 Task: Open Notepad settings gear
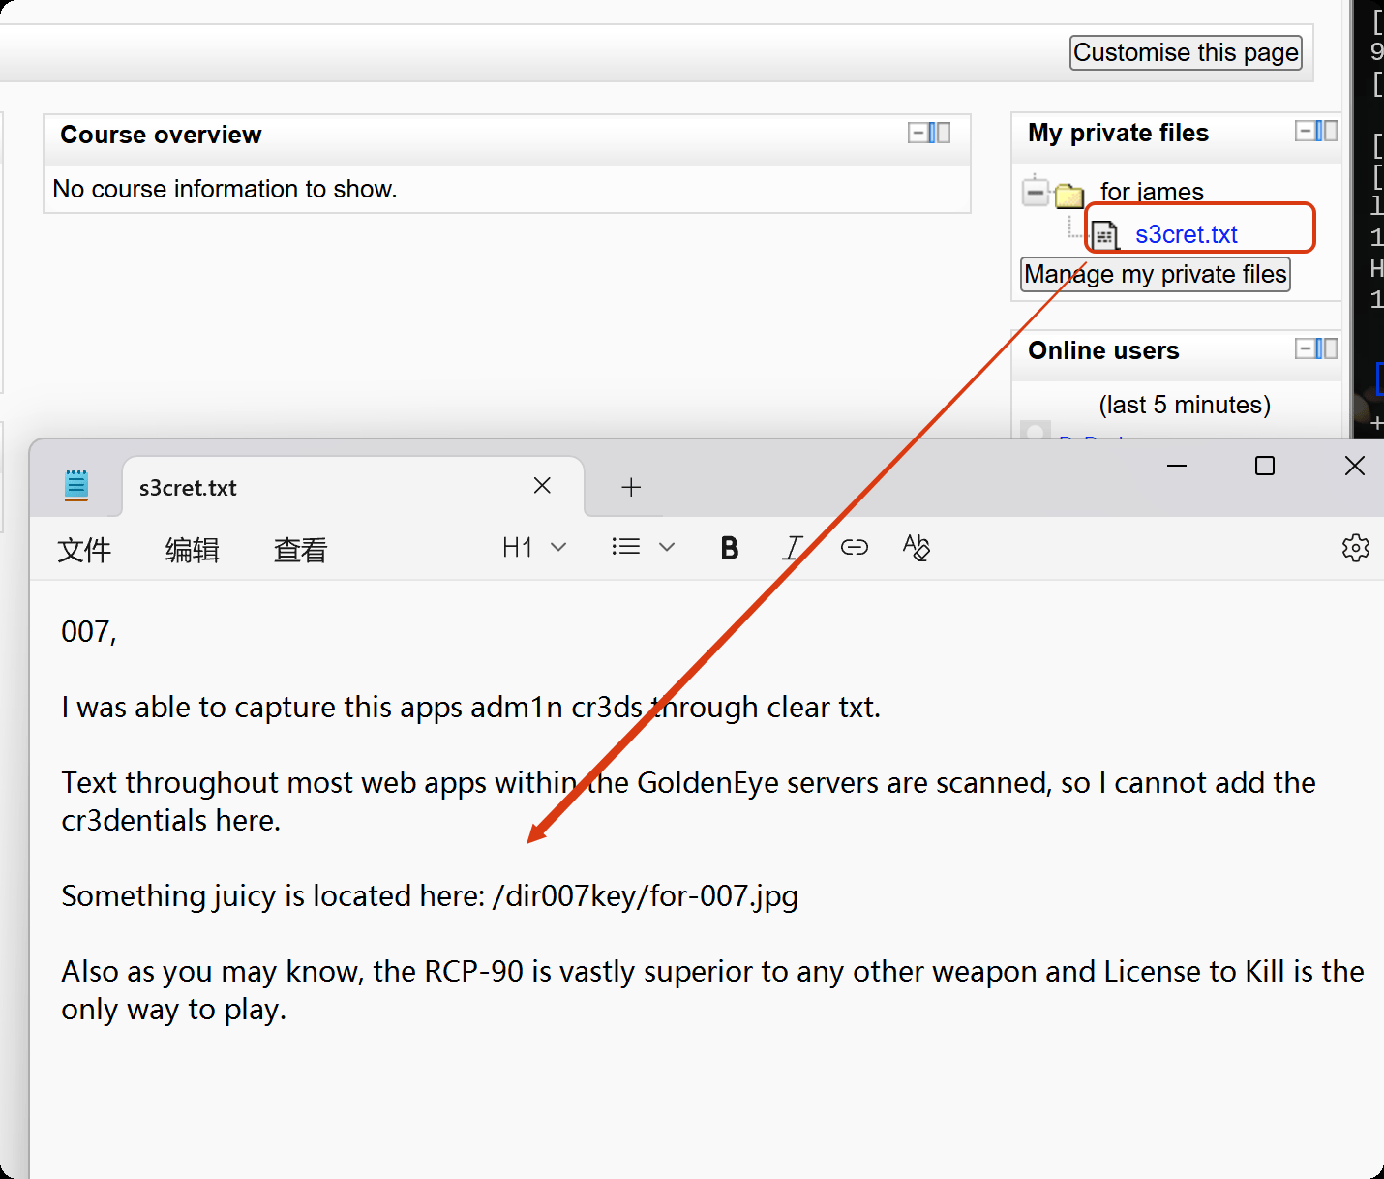[1355, 548]
